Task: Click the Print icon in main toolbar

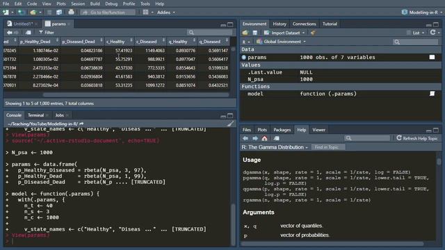Action: tap(71, 12)
